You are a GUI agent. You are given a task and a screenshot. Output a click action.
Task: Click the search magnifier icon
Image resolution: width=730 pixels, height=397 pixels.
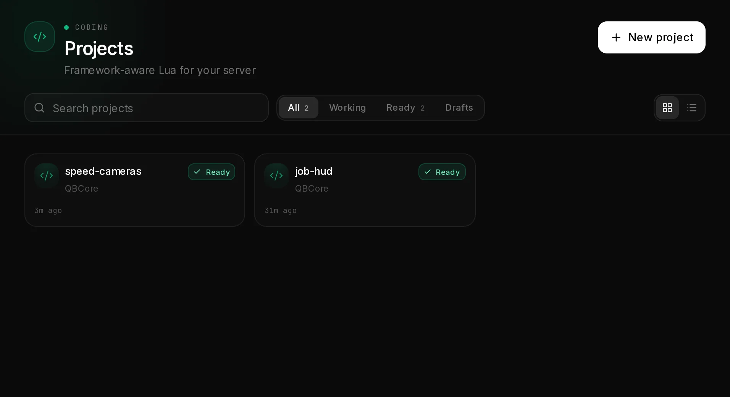[39, 108]
